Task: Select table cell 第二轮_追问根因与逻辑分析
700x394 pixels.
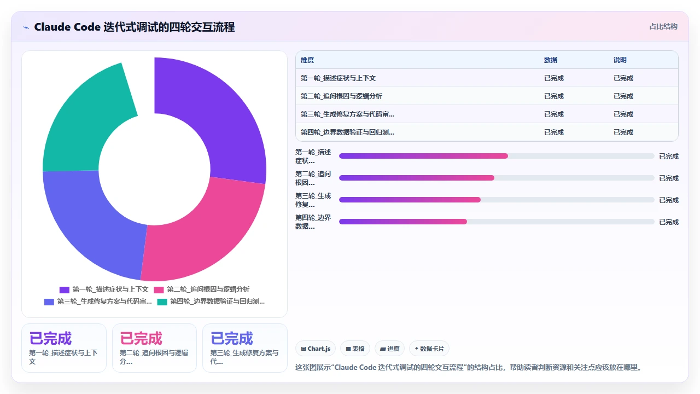Action: click(341, 96)
